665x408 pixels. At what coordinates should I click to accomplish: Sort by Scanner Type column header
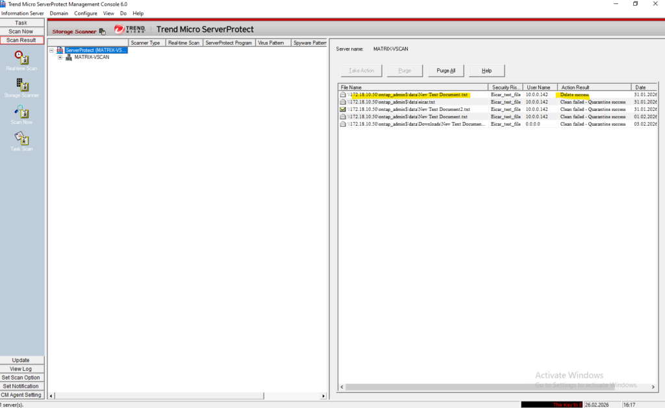pos(146,43)
